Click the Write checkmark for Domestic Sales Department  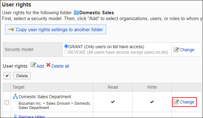click(x=152, y=102)
